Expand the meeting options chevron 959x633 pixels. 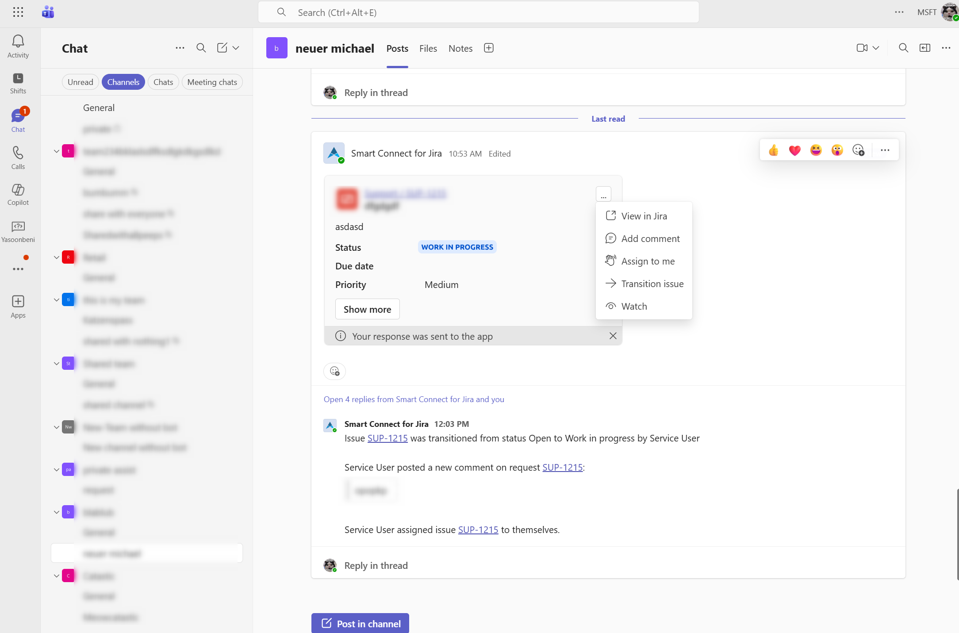coord(876,48)
